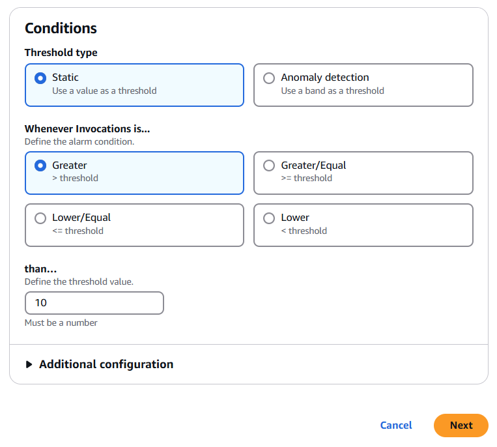The image size is (497, 447).
Task: Click the '> threshold' option description
Action: (75, 178)
